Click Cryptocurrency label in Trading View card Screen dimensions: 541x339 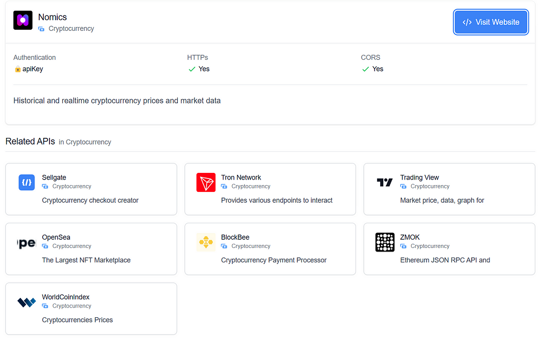[x=430, y=186]
